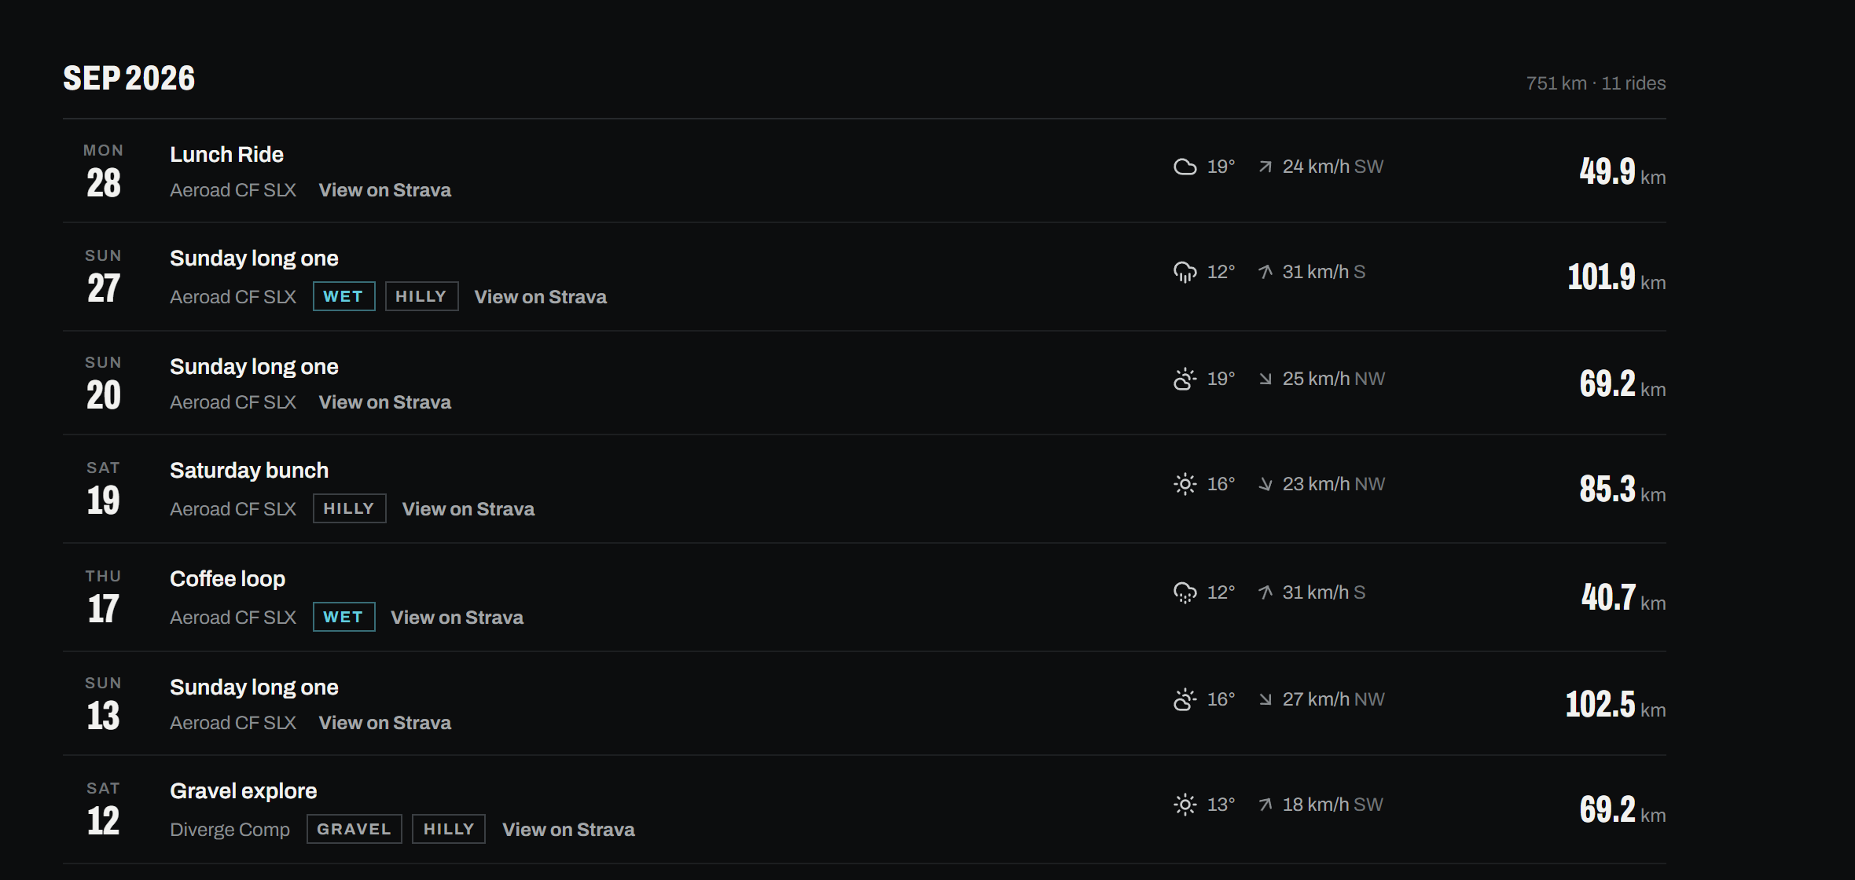Click the sun icon for Gravel explore
Viewport: 1855px width, 880px height.
(1185, 805)
